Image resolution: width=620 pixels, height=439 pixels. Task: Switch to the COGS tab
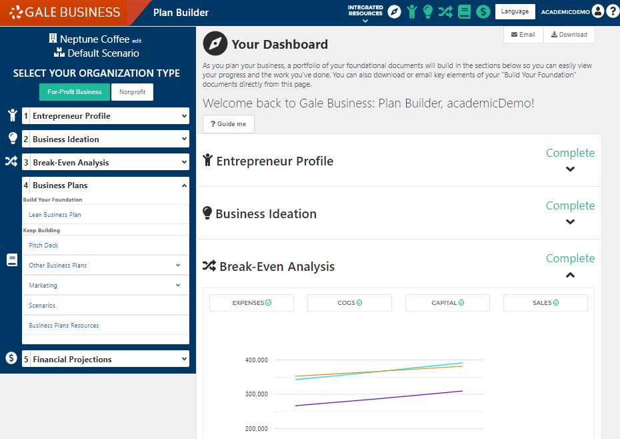click(349, 303)
